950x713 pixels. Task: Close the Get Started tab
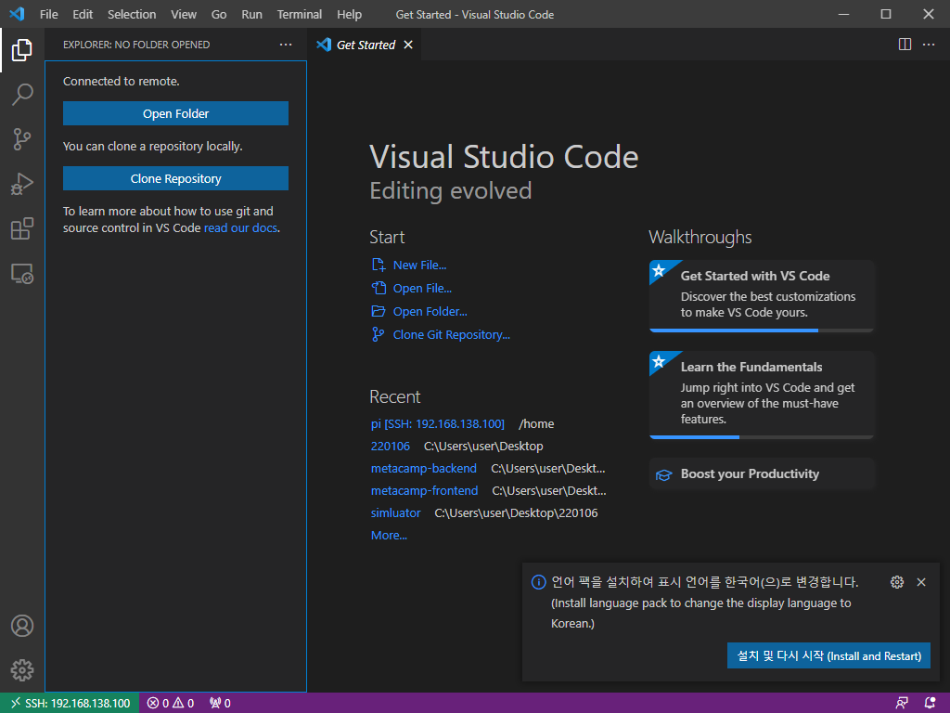(408, 45)
